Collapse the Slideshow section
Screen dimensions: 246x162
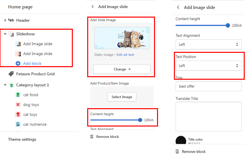click(5, 34)
